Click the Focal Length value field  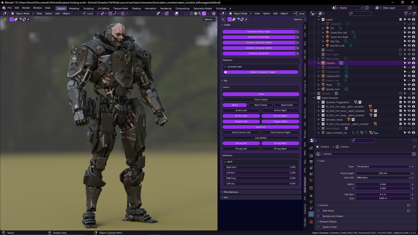tap(383, 173)
